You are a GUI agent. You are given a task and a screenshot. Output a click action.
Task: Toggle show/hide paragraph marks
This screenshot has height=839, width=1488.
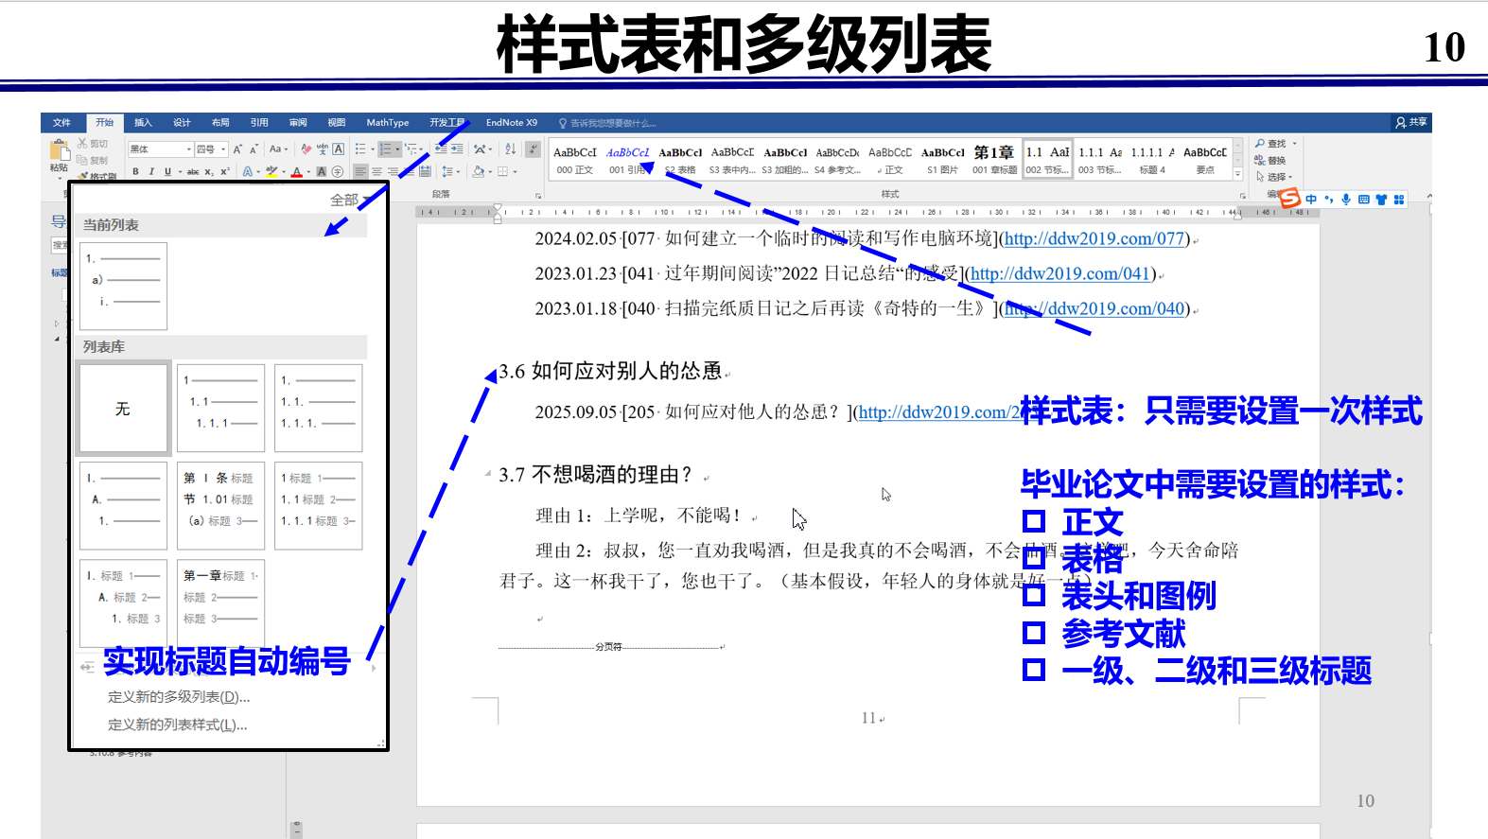coord(534,149)
